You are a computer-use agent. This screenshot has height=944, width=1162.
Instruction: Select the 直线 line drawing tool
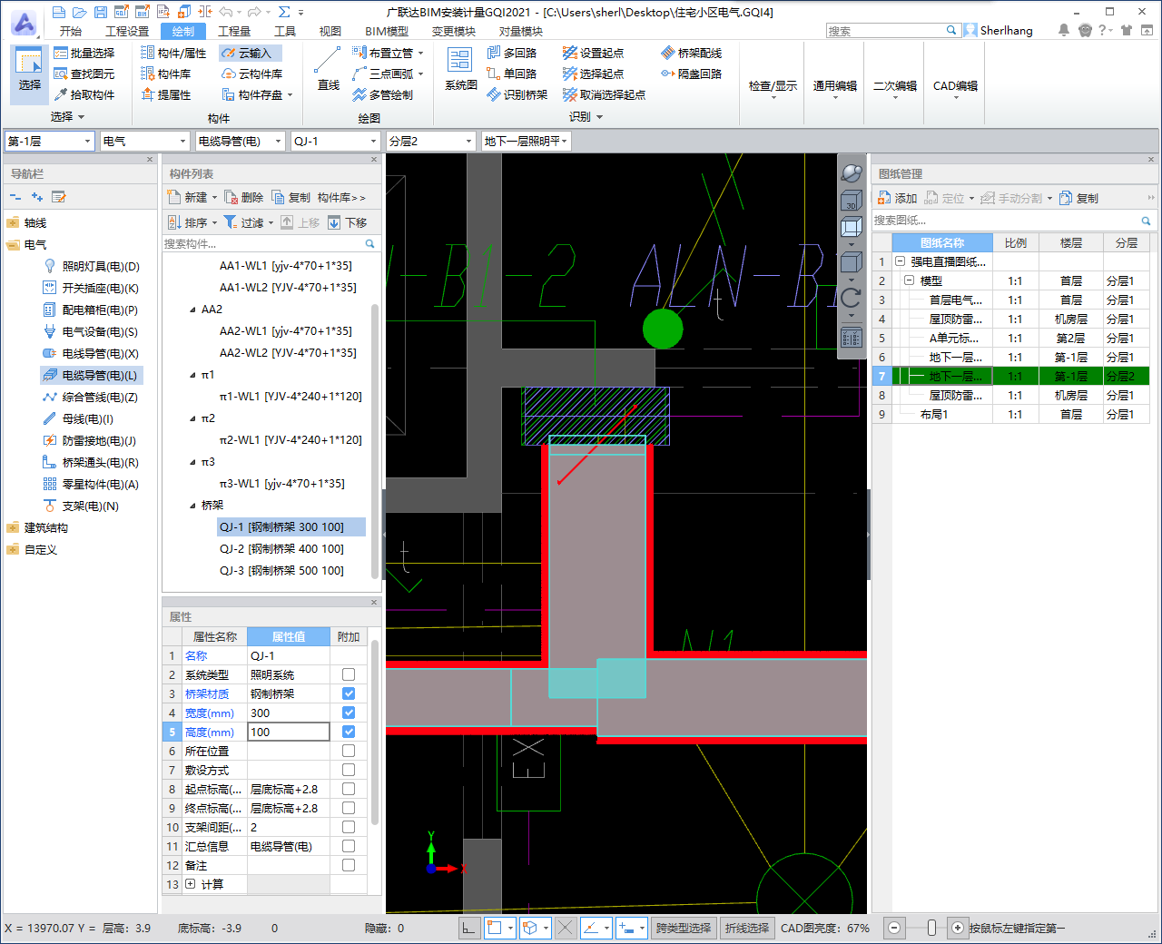[x=329, y=70]
